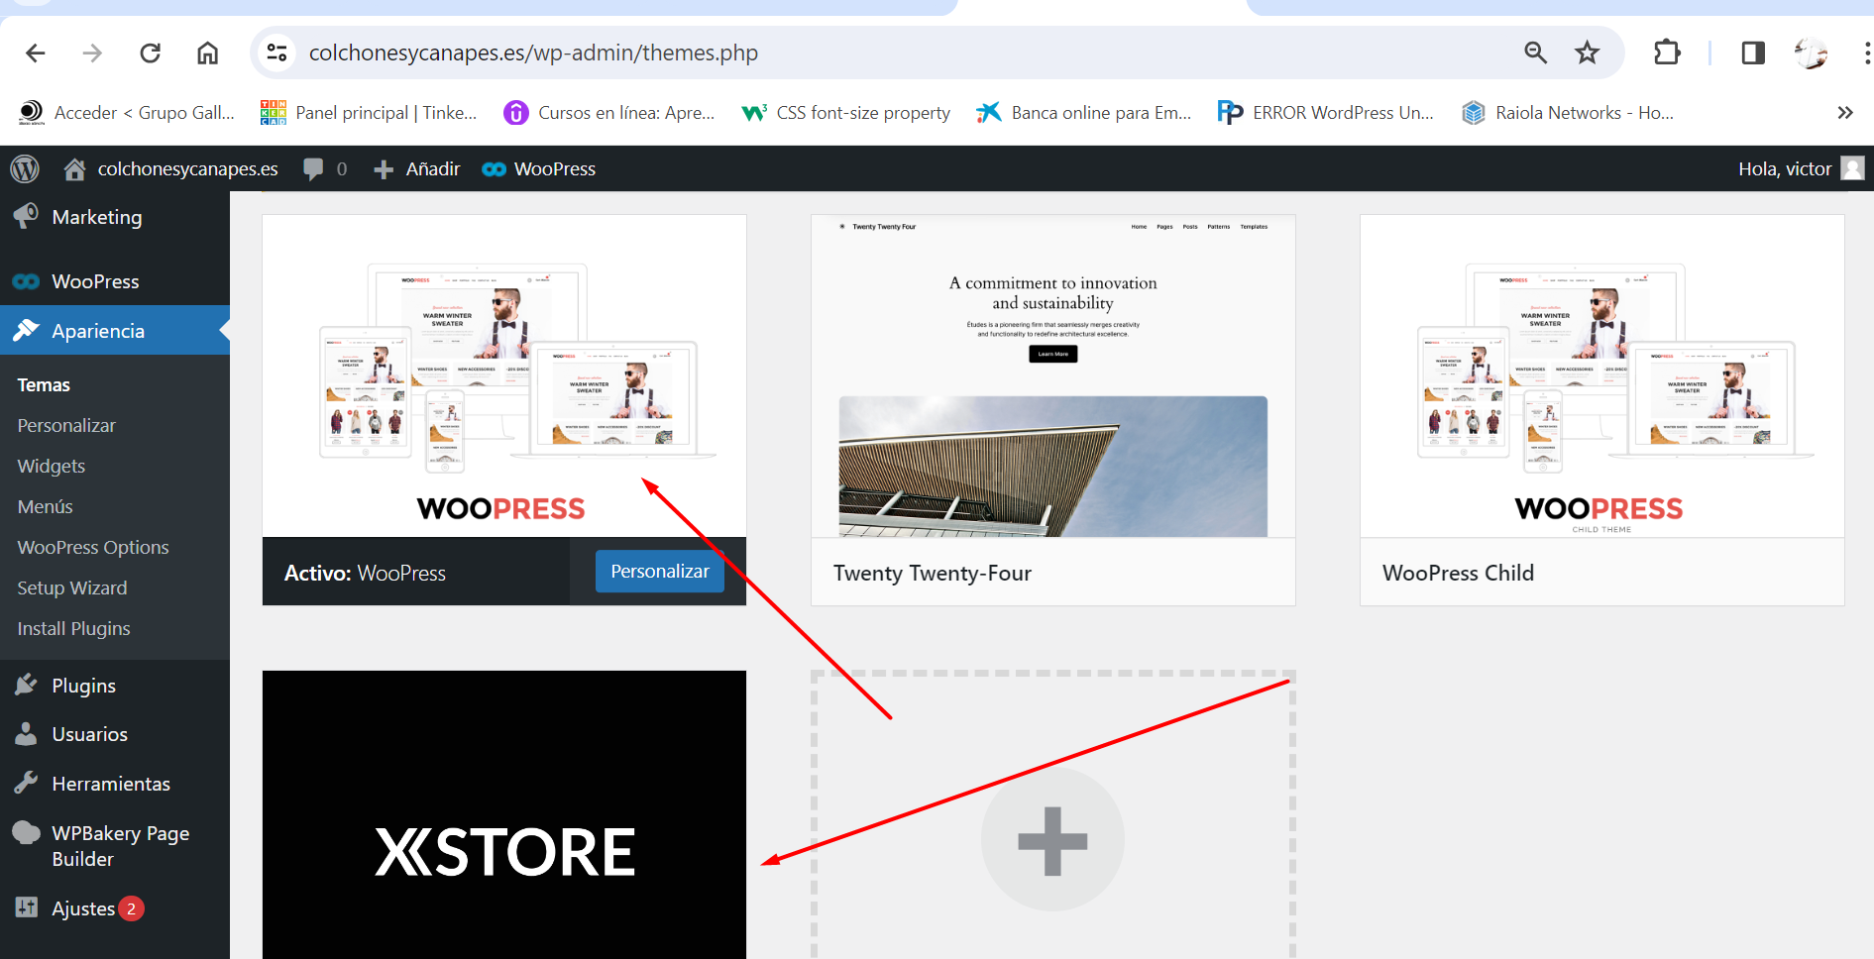Bookmark this page with the star
1874x959 pixels.
pyautogui.click(x=1588, y=53)
